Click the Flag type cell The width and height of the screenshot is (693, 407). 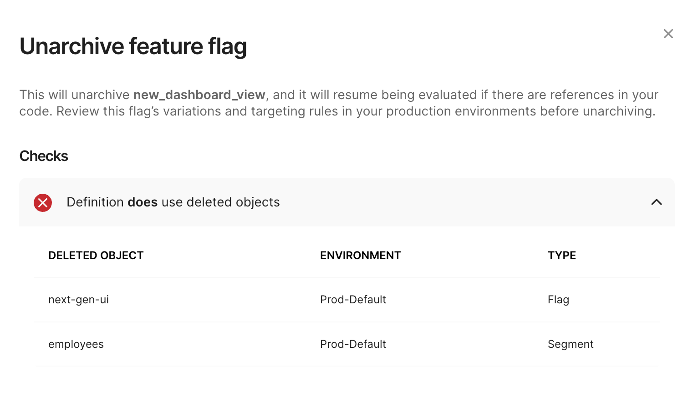pos(558,300)
